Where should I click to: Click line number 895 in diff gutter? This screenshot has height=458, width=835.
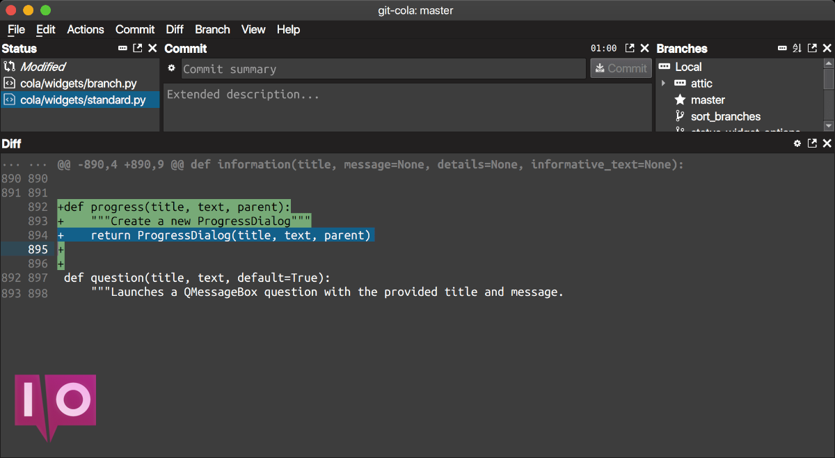[x=38, y=249]
